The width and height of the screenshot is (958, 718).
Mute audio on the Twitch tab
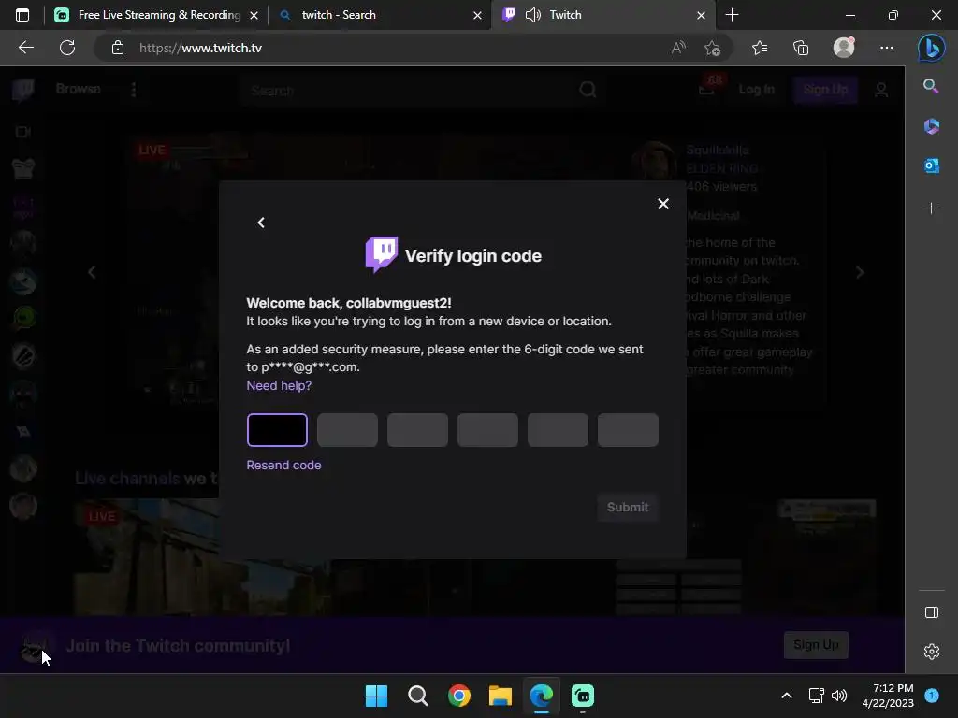pos(532,15)
